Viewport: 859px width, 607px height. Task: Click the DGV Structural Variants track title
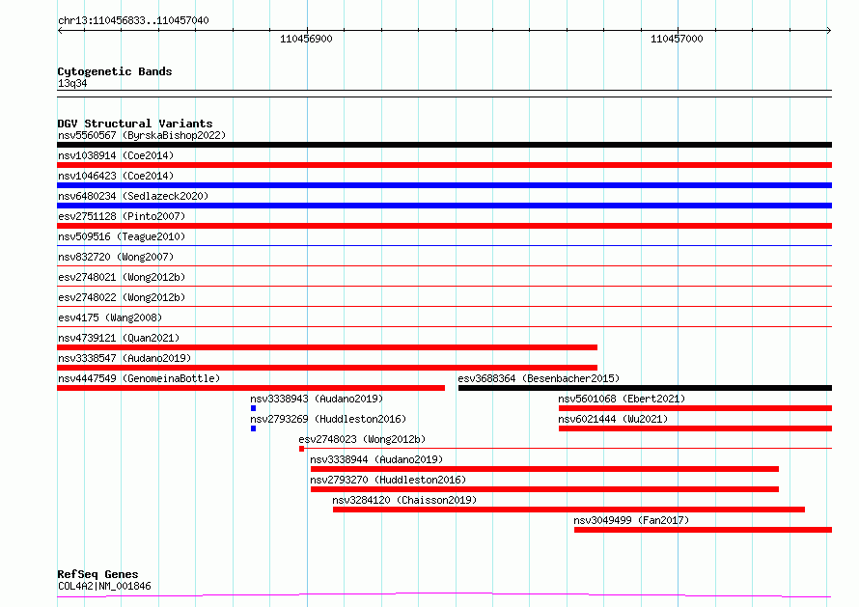pyautogui.click(x=135, y=124)
